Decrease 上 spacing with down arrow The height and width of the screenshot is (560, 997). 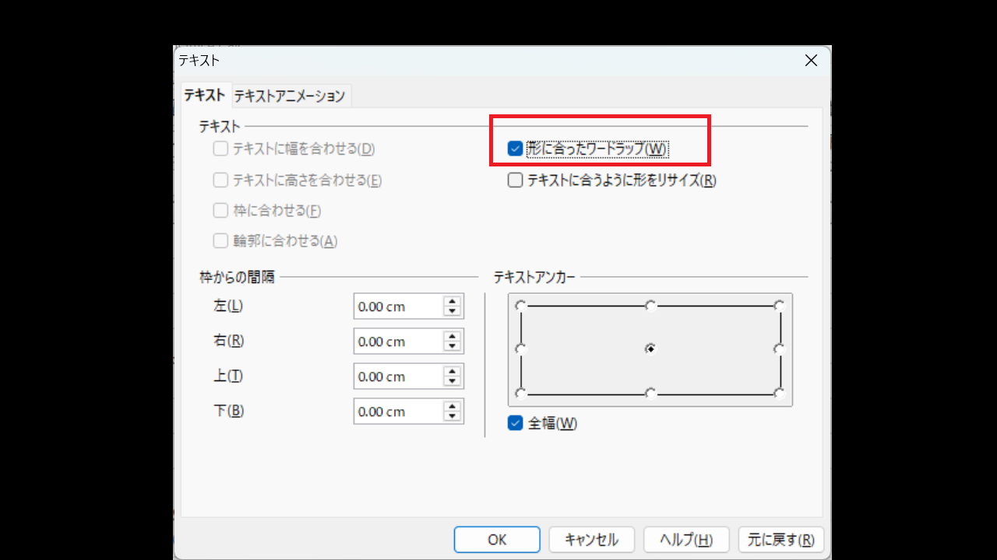[x=452, y=382]
